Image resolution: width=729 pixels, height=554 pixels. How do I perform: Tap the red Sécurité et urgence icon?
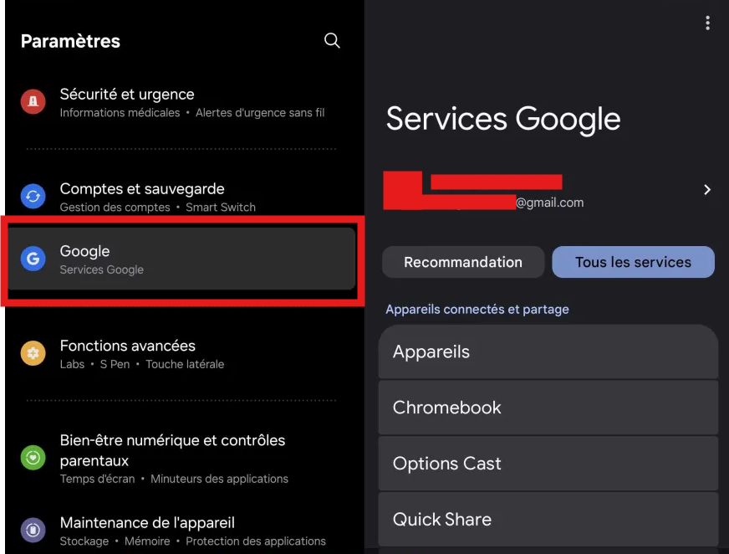33,102
